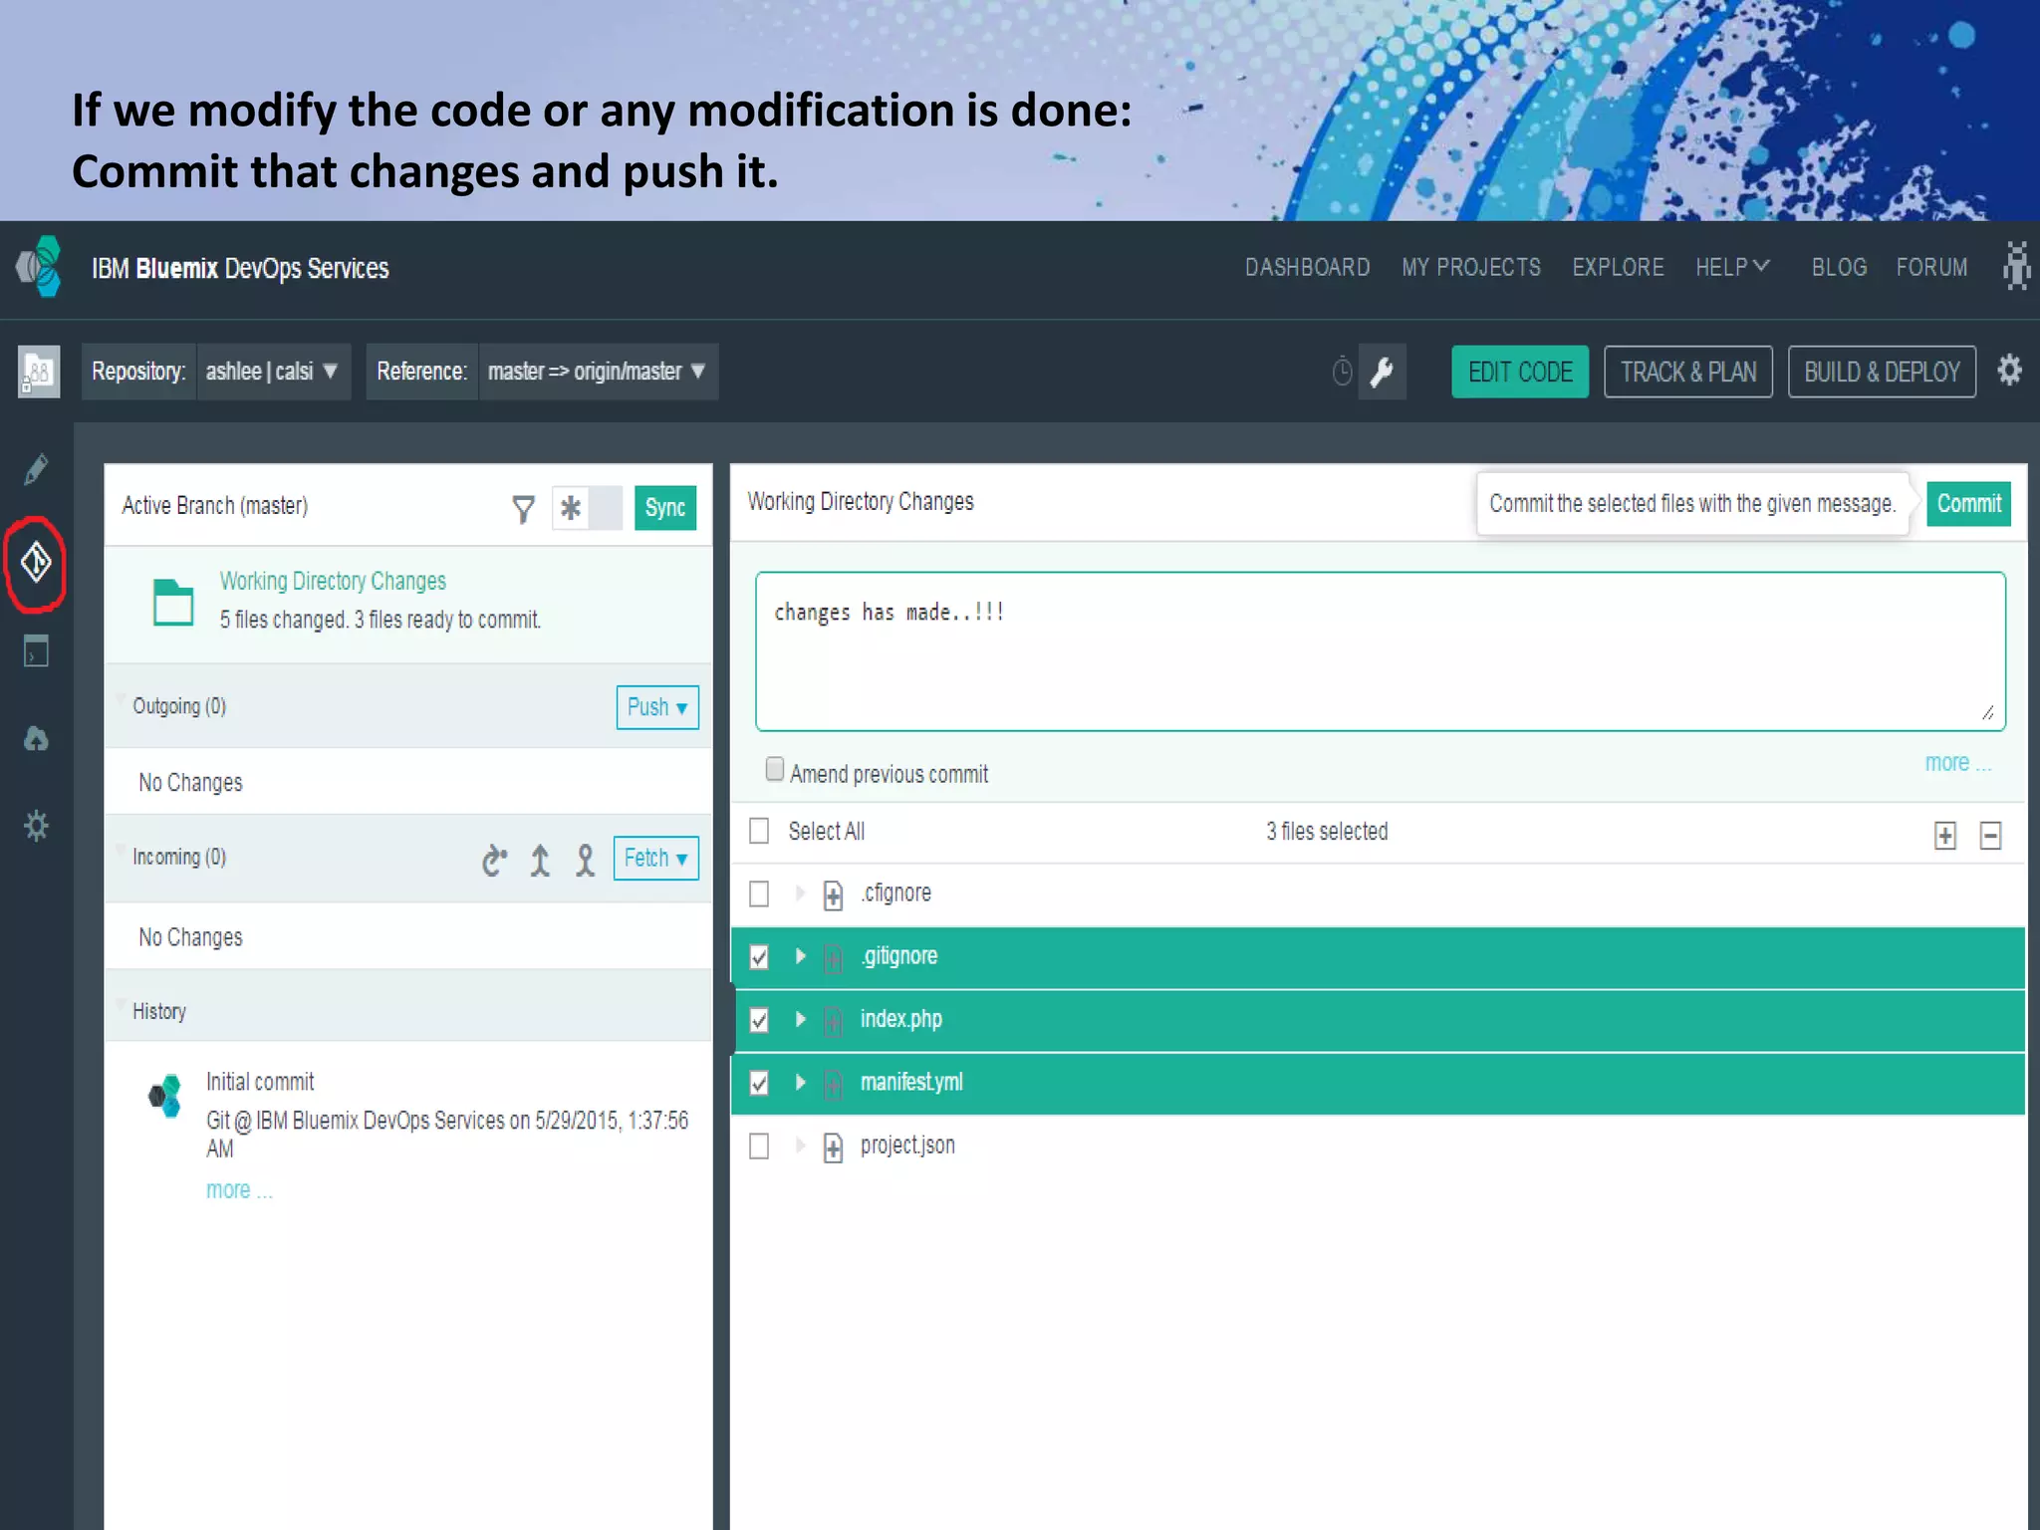Uncheck the .gitignore file checkbox
Viewport: 2040px width, 1530px height.
(759, 957)
